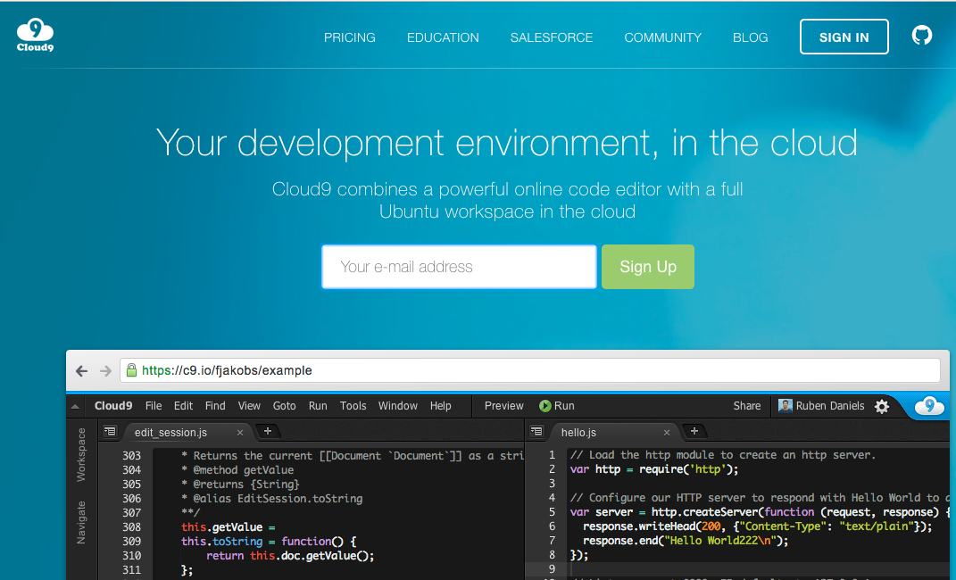
Task: Click line number 5 in hello.js gutter
Action: point(552,512)
